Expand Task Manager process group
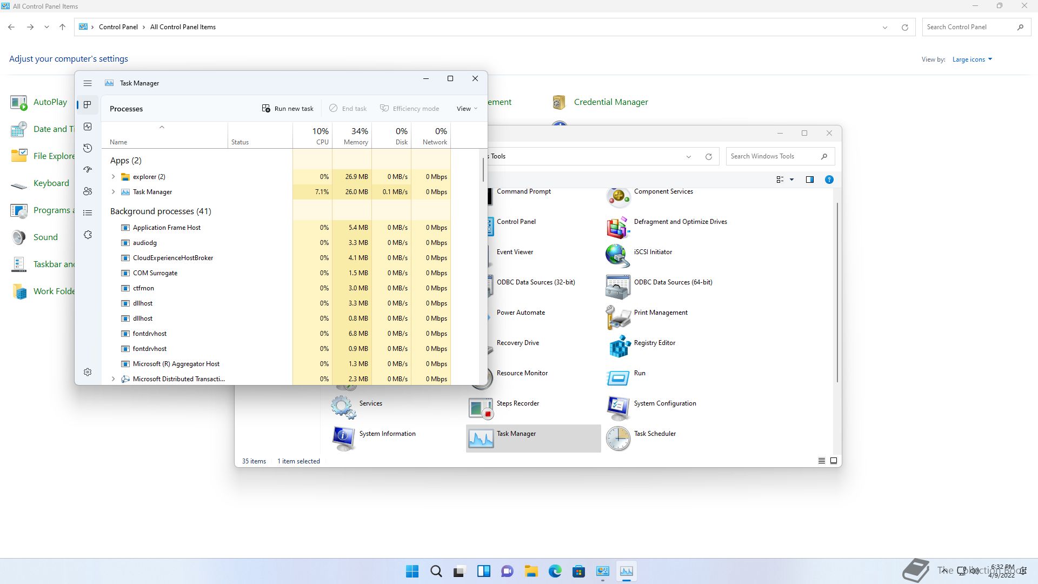Image resolution: width=1038 pixels, height=584 pixels. click(113, 192)
